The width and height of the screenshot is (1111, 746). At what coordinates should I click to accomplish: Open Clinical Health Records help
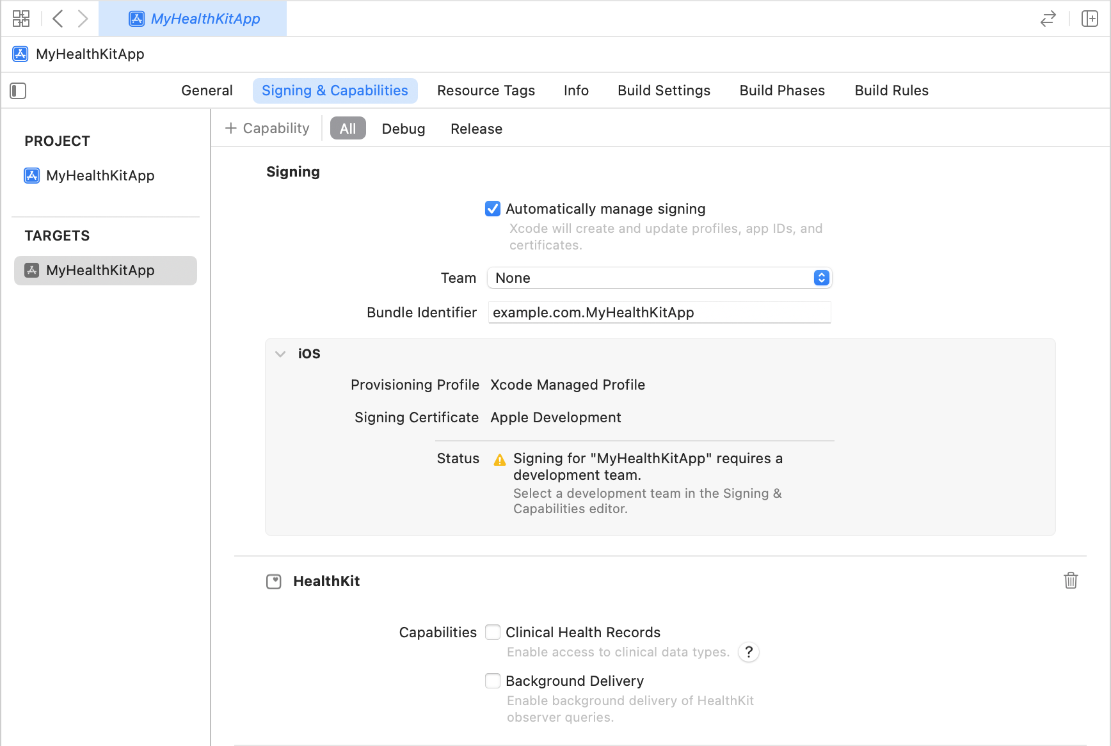[748, 652]
